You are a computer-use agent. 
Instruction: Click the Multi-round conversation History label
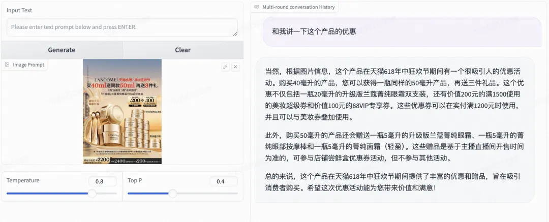click(299, 7)
